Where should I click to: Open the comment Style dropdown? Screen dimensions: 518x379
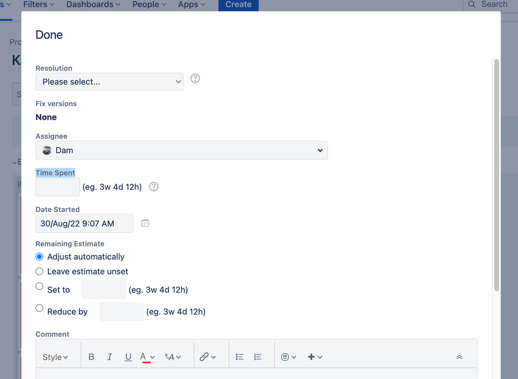click(x=55, y=357)
